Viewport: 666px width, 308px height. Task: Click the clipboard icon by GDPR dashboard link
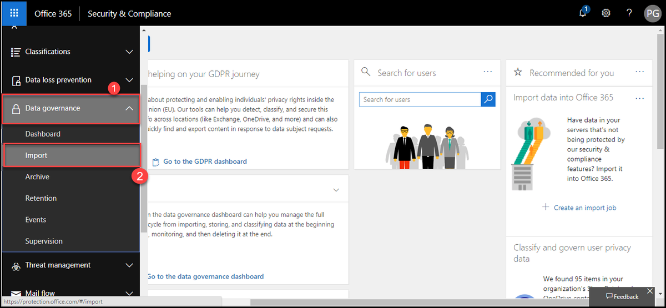(x=155, y=161)
